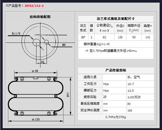
Task: Click the 法兰形式规格及装配尺寸 table header
Action: 116,19
